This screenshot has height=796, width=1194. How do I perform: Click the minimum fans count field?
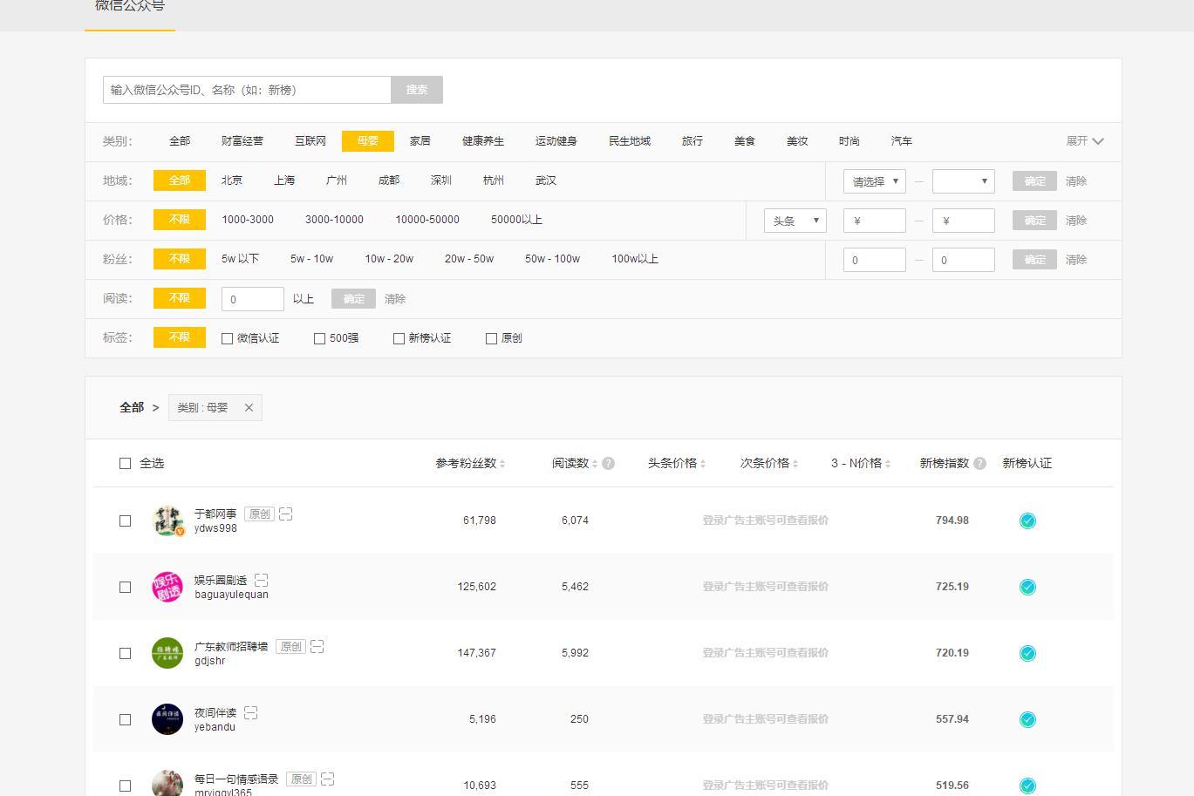pyautogui.click(x=875, y=260)
